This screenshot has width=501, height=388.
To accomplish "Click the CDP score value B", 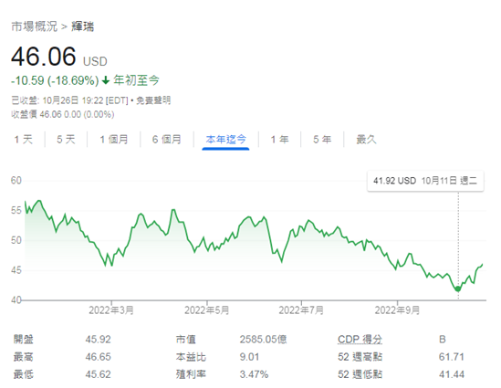I will pyautogui.click(x=443, y=340).
